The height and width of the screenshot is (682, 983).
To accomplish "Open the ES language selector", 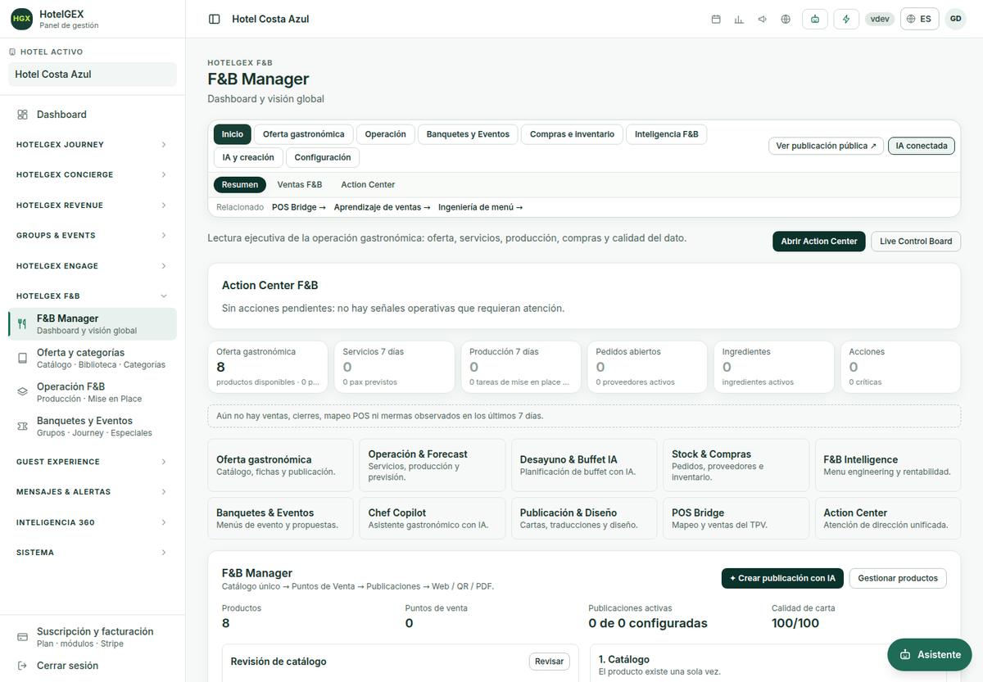I will tap(919, 19).
